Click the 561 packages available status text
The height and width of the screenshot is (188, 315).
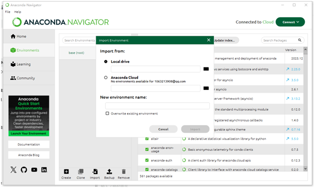[156, 176]
